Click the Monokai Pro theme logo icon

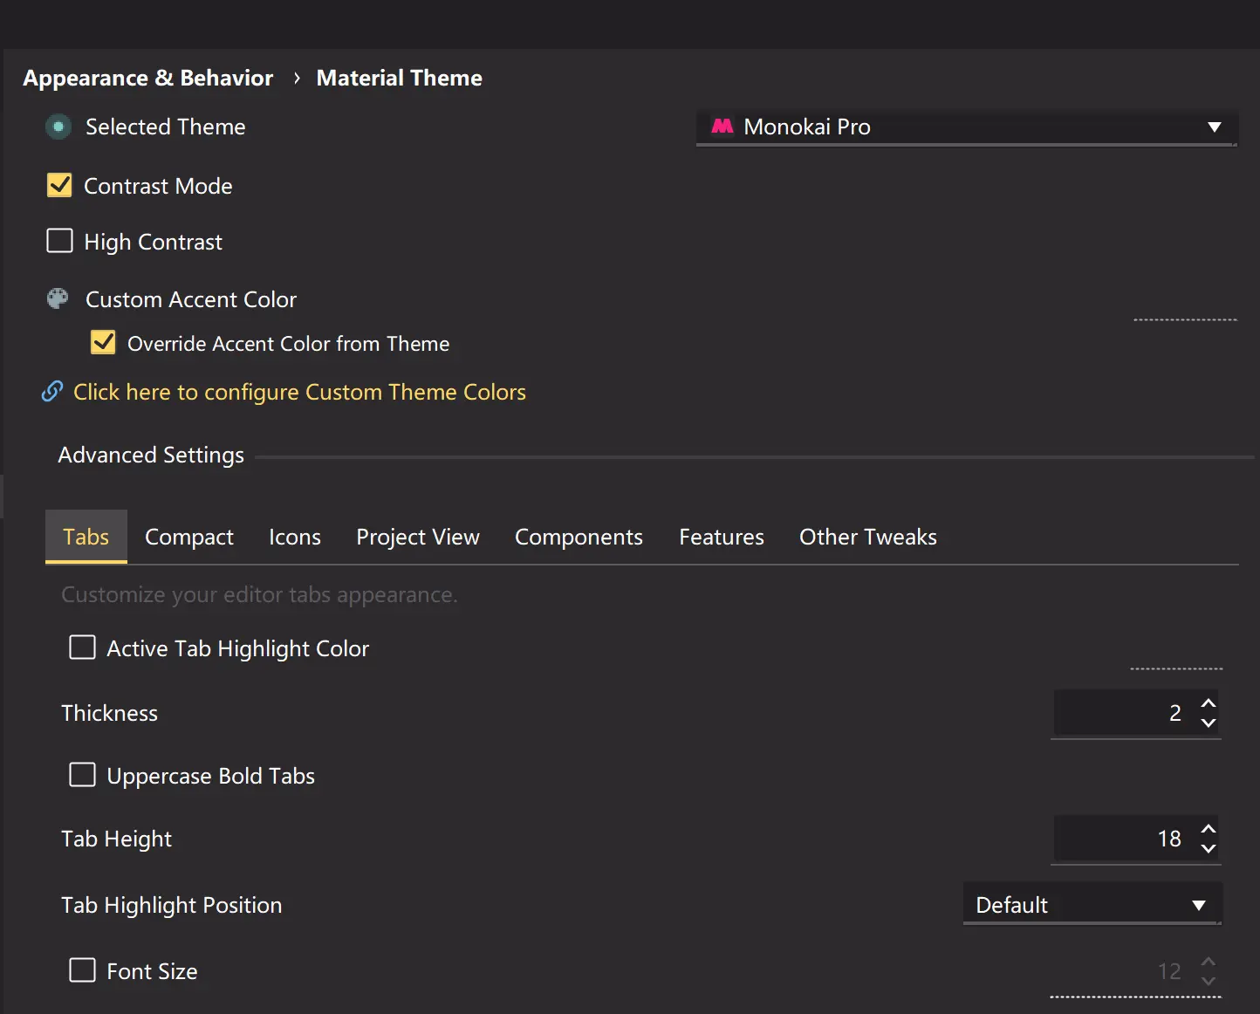(x=722, y=127)
